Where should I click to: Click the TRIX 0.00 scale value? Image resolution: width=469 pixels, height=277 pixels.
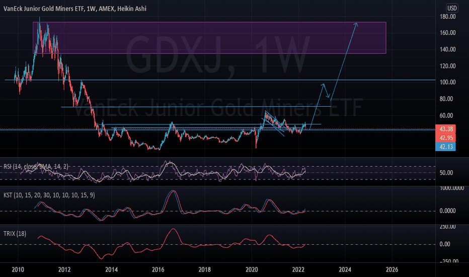[x=445, y=244]
